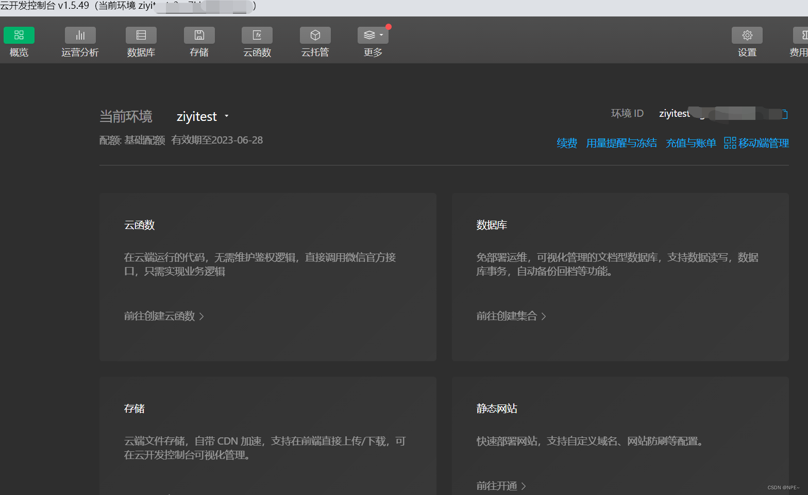Screen dimensions: 808x495
Task: Select the 更多 tab label
Action: [x=373, y=52]
